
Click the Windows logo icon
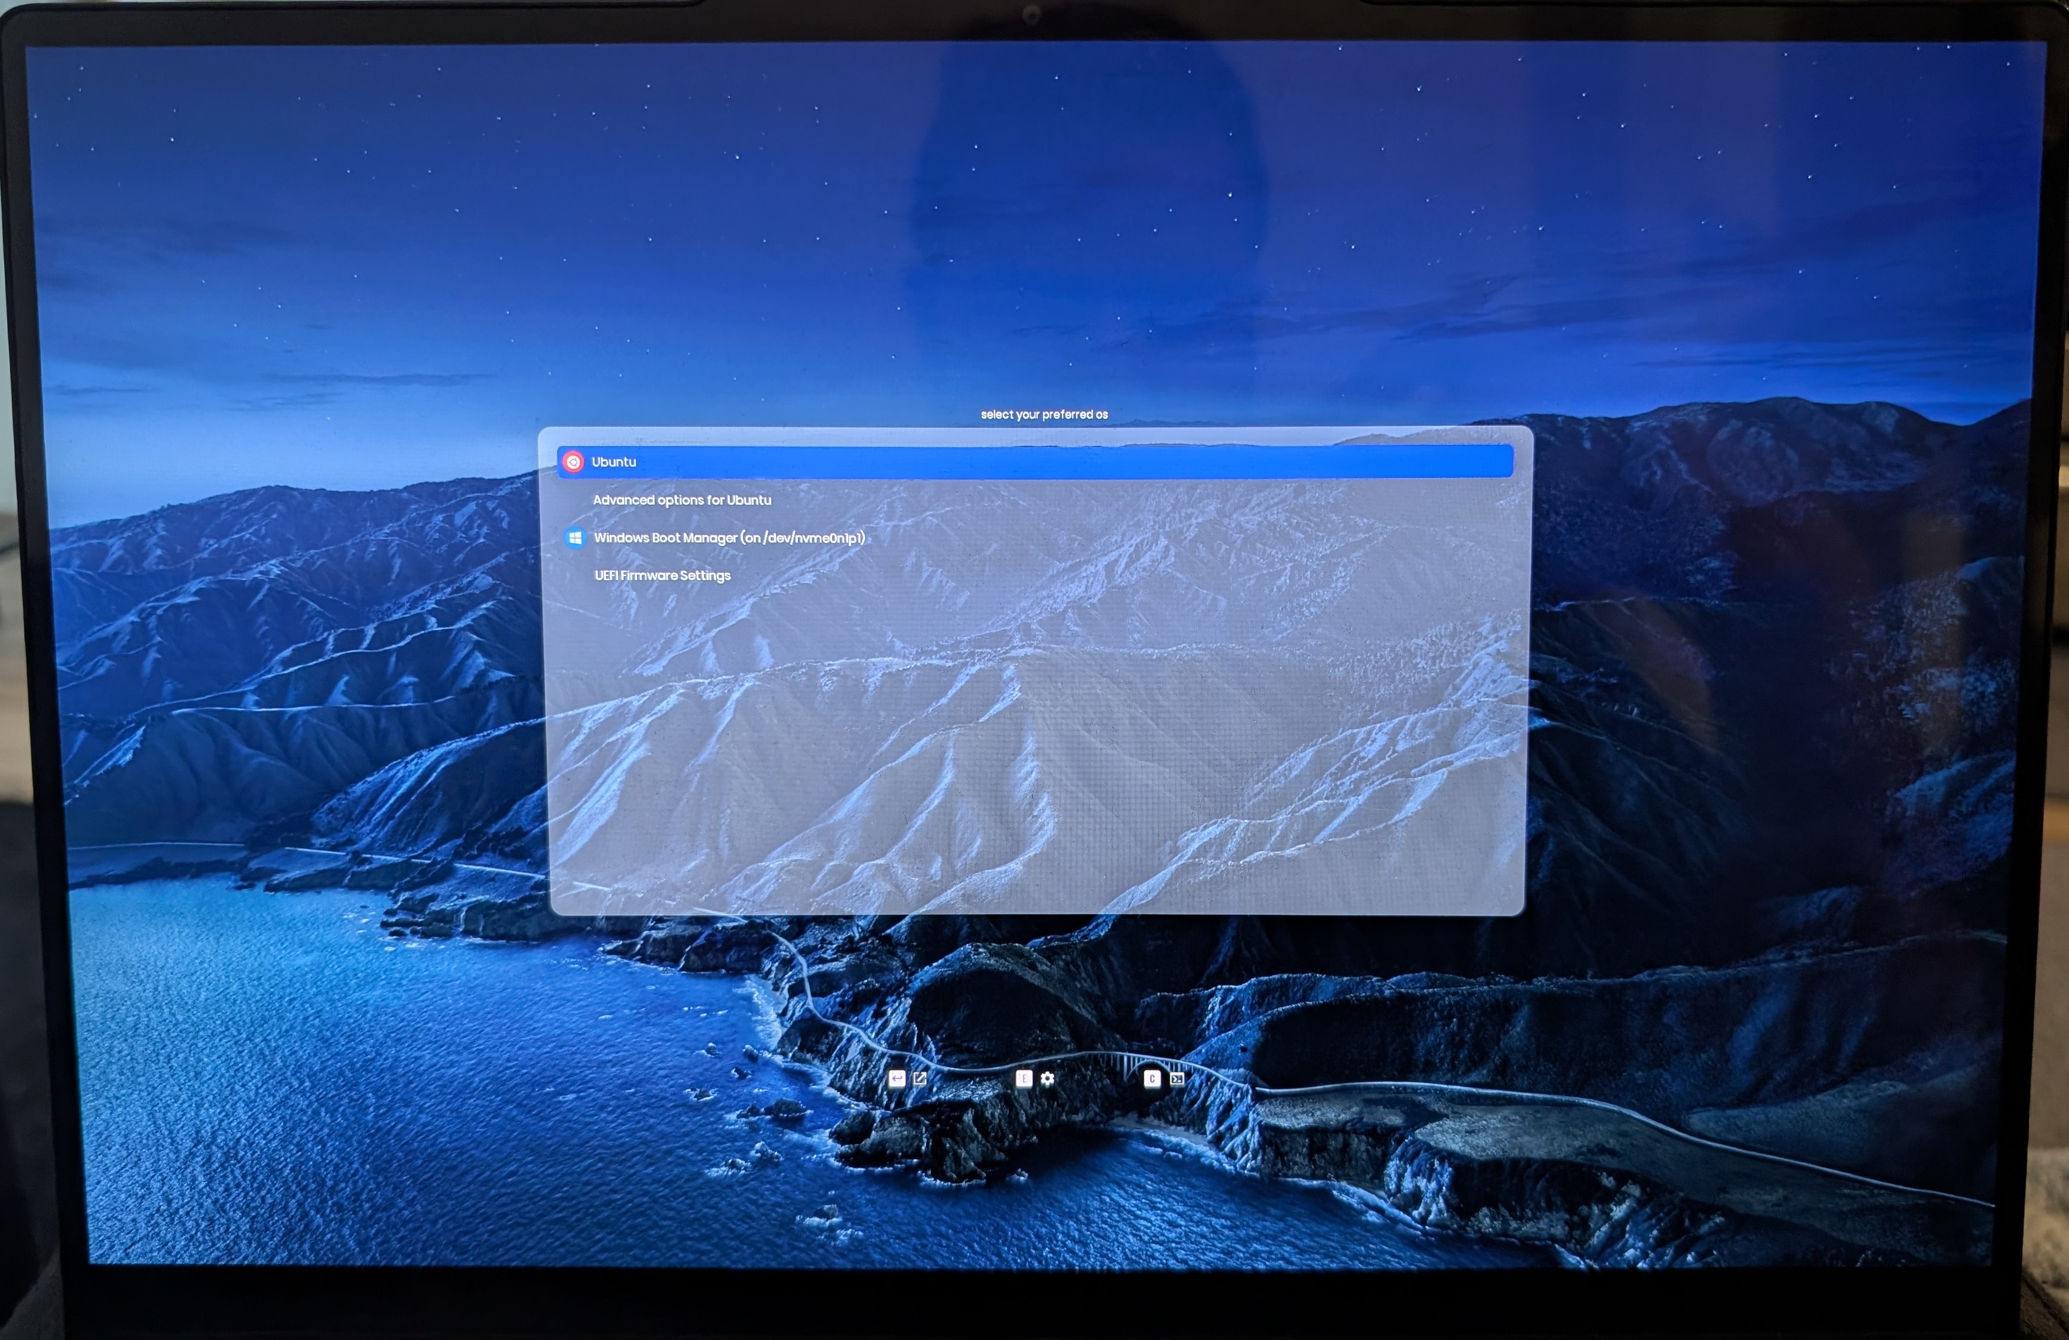pos(574,538)
